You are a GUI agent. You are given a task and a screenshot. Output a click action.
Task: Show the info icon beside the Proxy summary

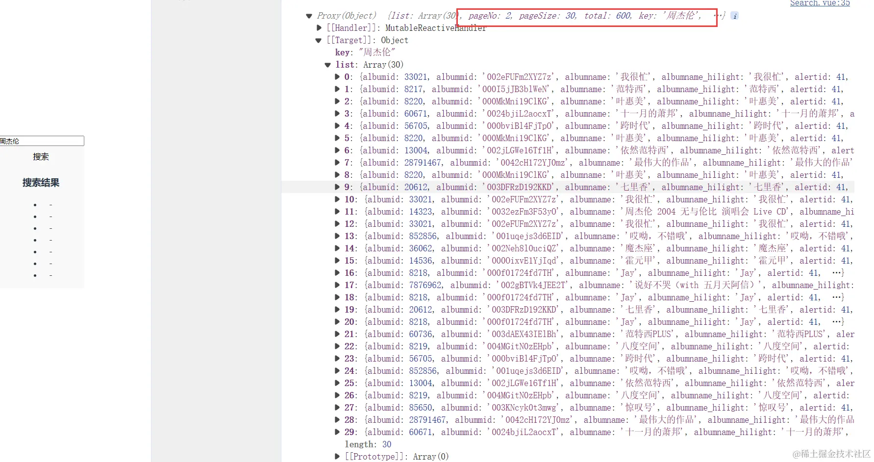(x=734, y=16)
